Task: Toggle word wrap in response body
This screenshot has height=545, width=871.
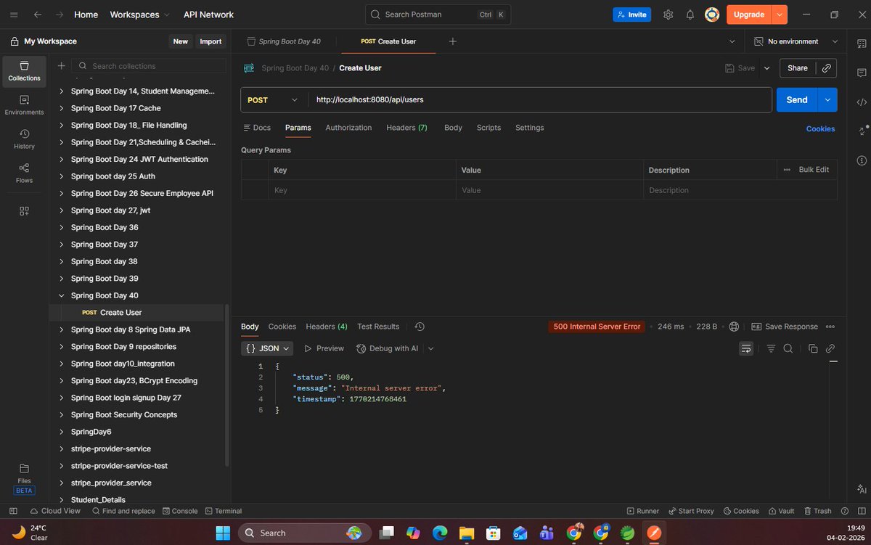Action: pyautogui.click(x=746, y=348)
